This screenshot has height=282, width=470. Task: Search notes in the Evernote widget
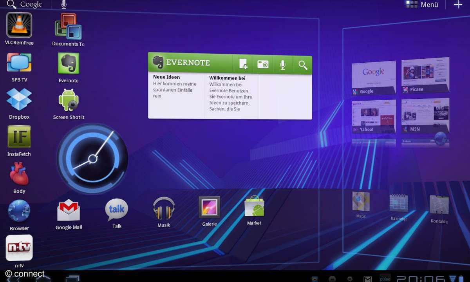303,65
